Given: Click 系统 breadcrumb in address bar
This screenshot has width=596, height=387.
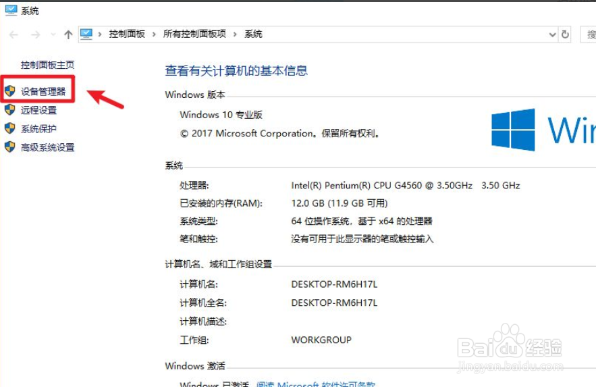Looking at the screenshot, I should [x=253, y=34].
